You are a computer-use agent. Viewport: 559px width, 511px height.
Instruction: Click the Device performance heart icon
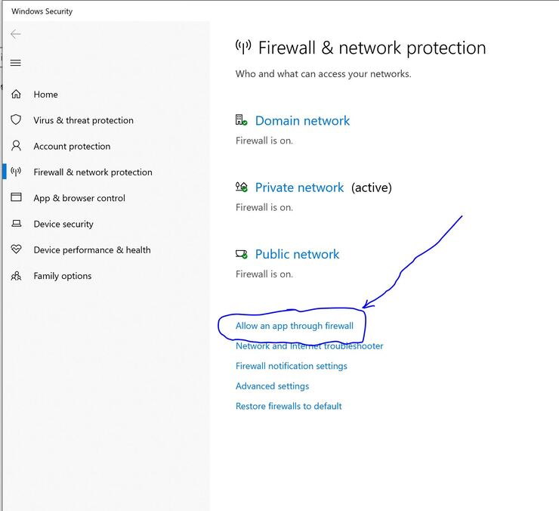click(16, 249)
